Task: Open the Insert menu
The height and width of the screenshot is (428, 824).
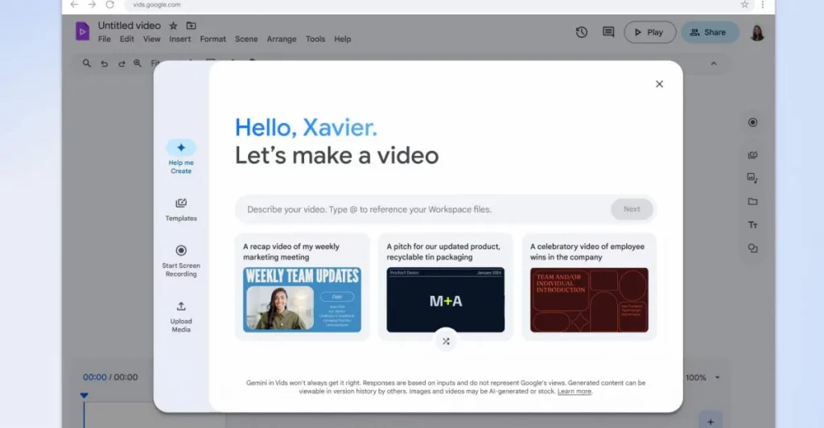Action: point(180,39)
